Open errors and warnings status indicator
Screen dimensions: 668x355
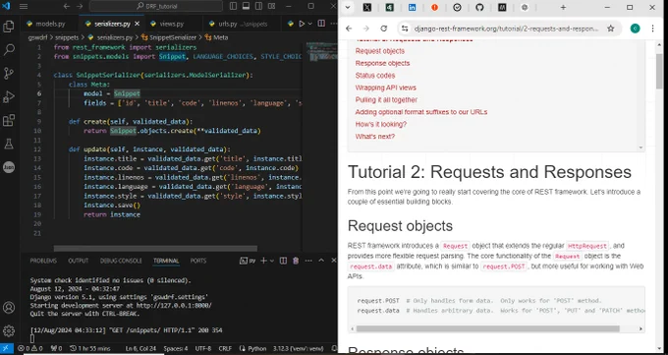point(30,348)
